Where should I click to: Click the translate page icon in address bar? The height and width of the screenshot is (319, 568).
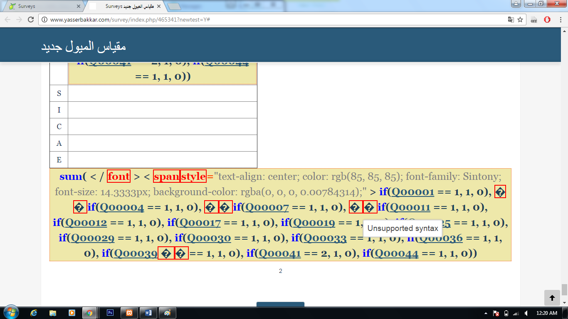[x=511, y=20]
